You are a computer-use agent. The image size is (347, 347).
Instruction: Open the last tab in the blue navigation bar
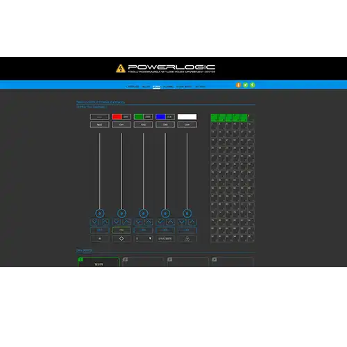200,87
